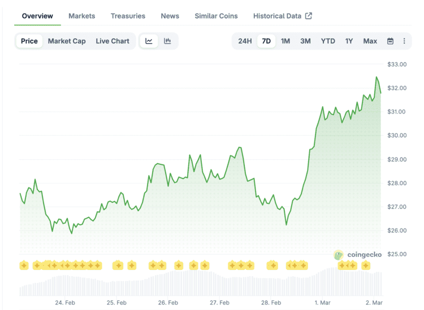Click the external link icon beside Historical Data
The width and height of the screenshot is (424, 310).
309,16
